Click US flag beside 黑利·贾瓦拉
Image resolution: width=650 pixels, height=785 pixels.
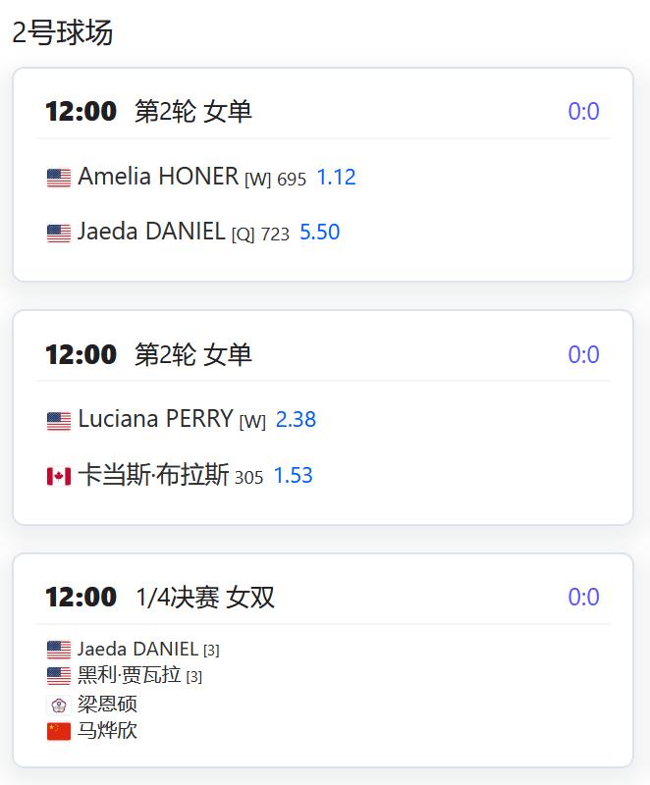point(59,676)
